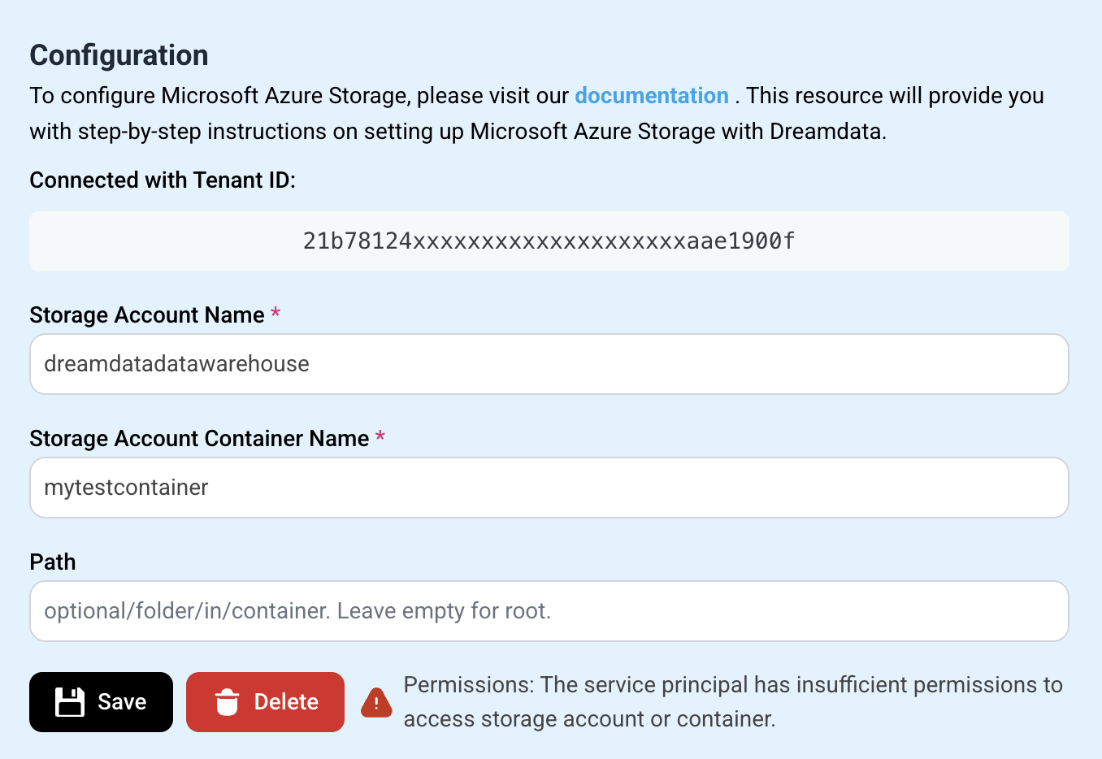The height and width of the screenshot is (759, 1102).
Task: Click the asterisk beside Storage Account Name
Action: tap(275, 313)
